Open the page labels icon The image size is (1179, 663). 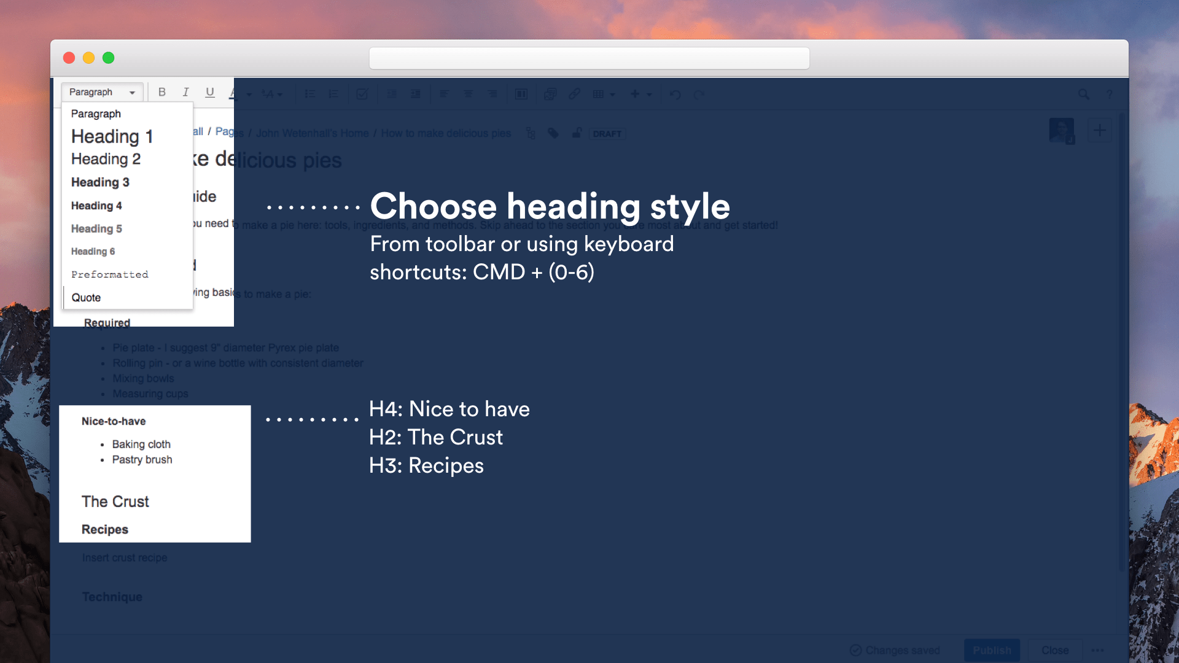pyautogui.click(x=553, y=133)
